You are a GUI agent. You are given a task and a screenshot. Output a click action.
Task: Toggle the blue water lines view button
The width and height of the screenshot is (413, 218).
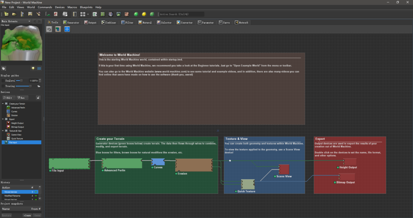(39, 69)
